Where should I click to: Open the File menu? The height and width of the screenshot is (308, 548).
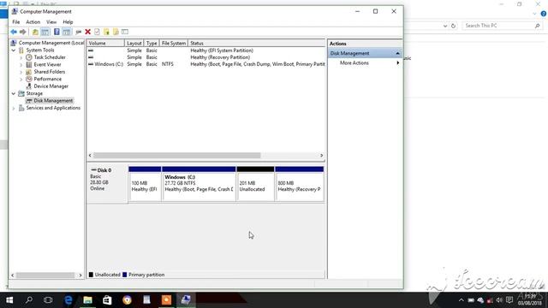tap(16, 22)
